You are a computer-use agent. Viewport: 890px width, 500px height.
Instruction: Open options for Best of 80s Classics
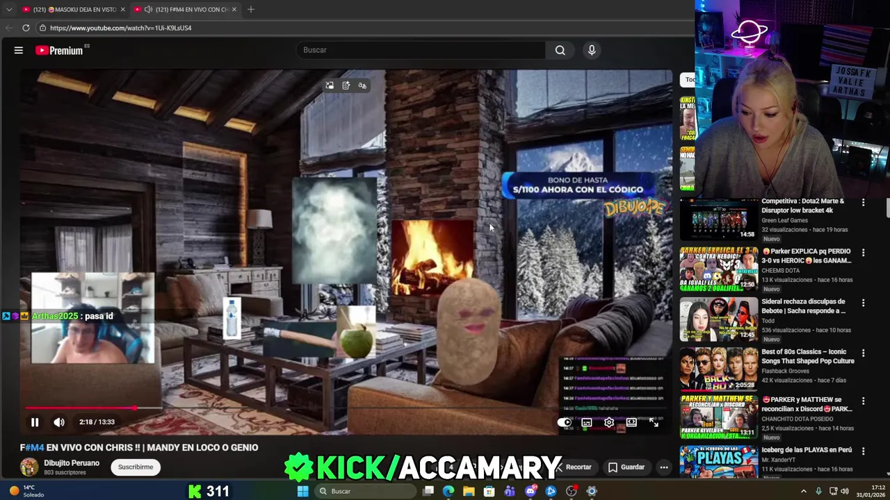point(863,353)
